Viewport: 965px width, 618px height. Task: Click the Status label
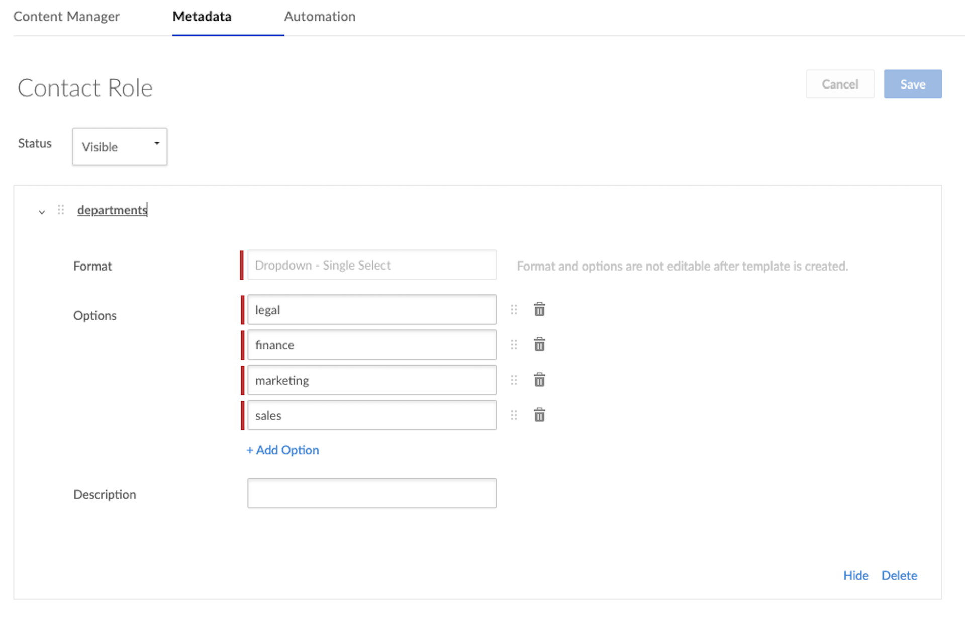pos(35,143)
